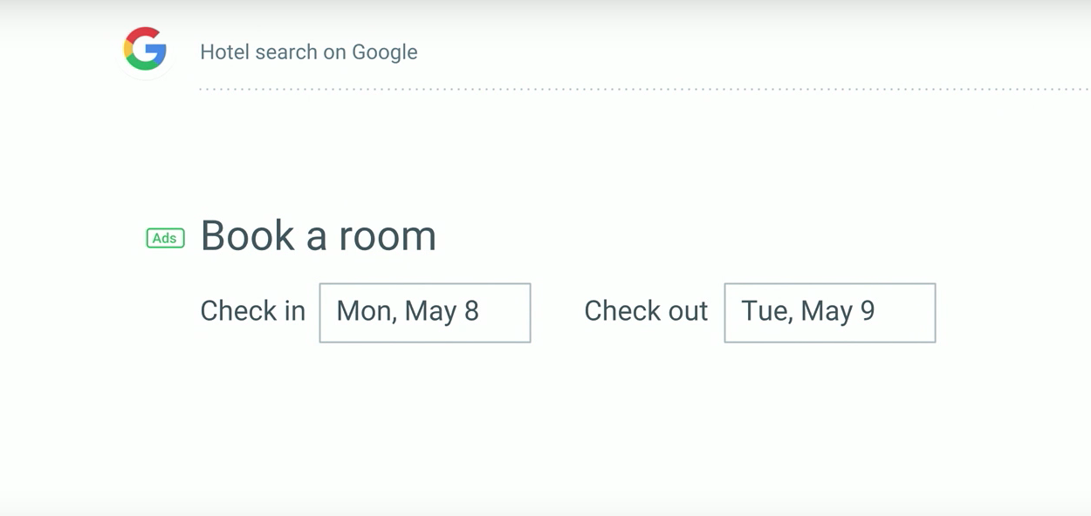
Task: Click the "Hotel search on Google" title
Action: click(308, 52)
